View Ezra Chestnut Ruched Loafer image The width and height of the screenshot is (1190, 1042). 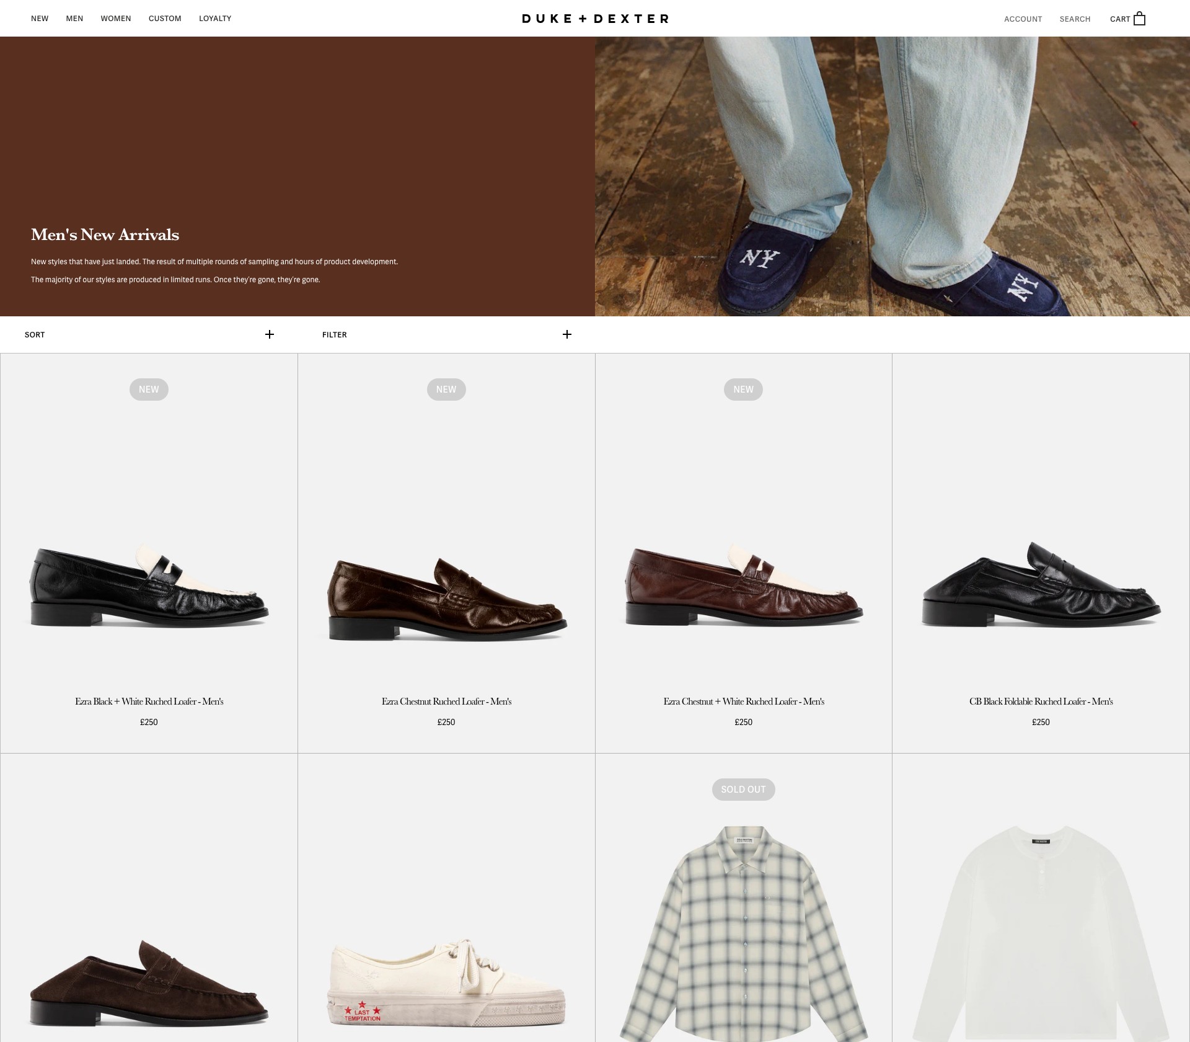pyautogui.click(x=446, y=599)
